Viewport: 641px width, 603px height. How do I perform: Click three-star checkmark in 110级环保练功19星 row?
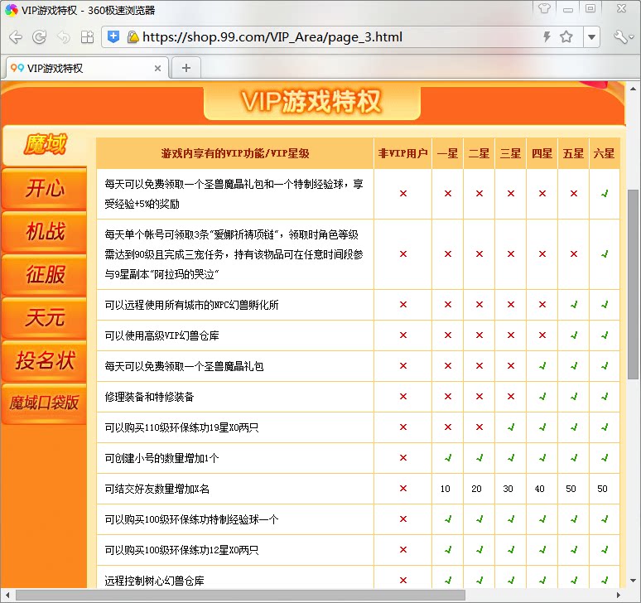(x=511, y=427)
